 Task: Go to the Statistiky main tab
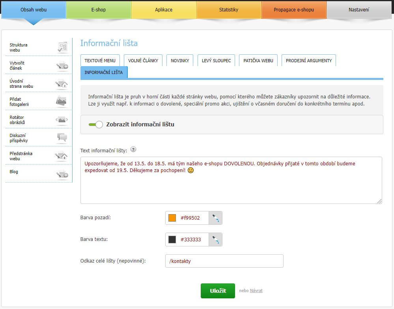[229, 10]
